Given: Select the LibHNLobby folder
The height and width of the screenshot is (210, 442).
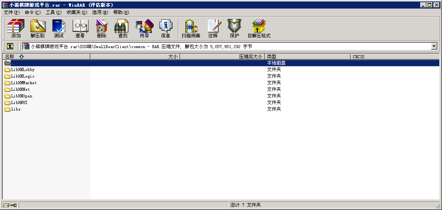Looking at the screenshot, I should (23, 70).
